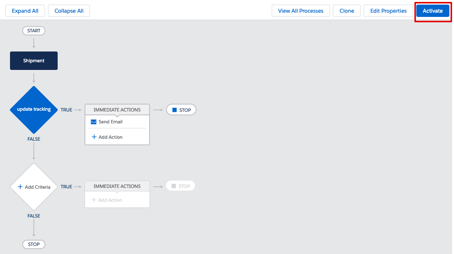Open the update tracking criteria diamond
The image size is (454, 254).
pos(34,110)
